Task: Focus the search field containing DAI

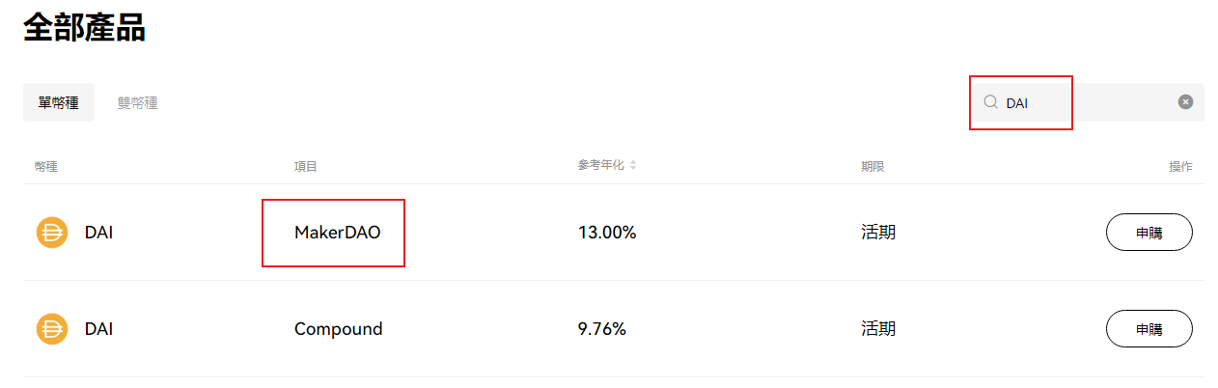Action: (x=1081, y=102)
